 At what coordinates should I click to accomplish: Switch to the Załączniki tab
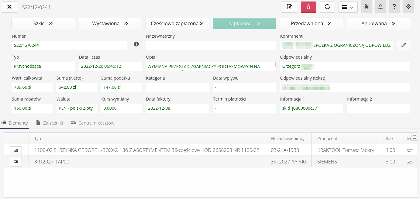pyautogui.click(x=50, y=123)
